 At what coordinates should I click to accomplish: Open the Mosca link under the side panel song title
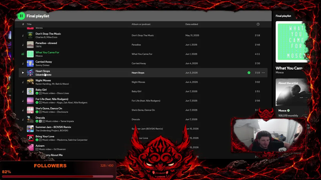click(280, 72)
